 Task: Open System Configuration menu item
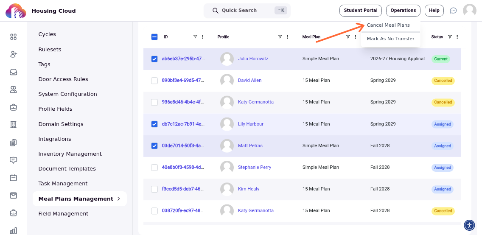pyautogui.click(x=67, y=94)
